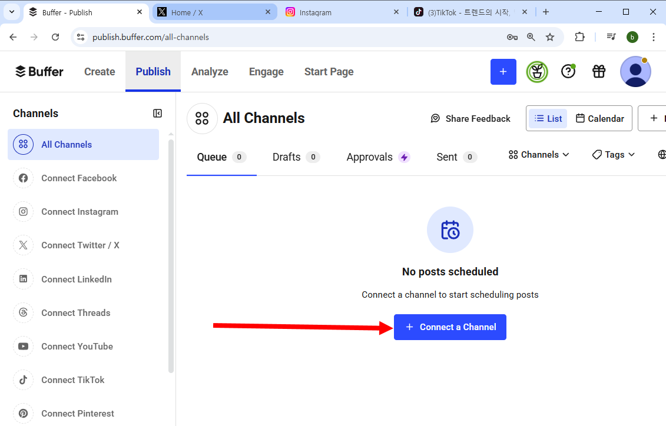
Task: Open the browser tab search dropdown arrow
Action: coord(12,12)
